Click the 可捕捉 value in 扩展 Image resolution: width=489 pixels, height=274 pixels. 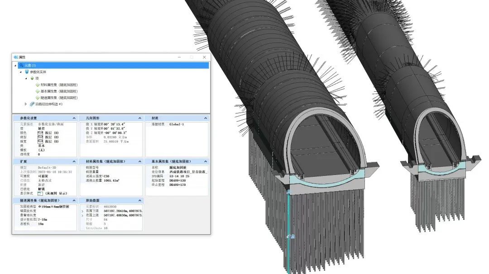tap(43, 176)
